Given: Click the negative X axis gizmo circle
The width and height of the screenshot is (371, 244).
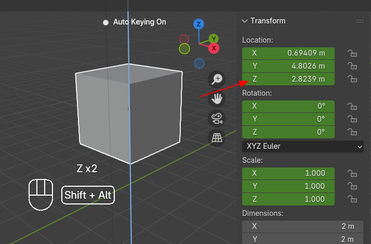Looking at the screenshot, I should pyautogui.click(x=184, y=39).
